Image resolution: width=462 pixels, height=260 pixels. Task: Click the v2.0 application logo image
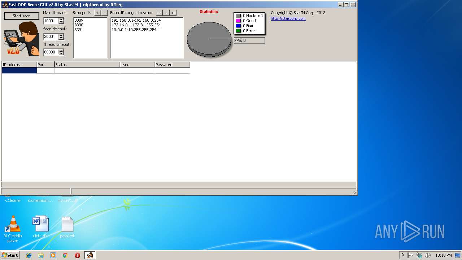[x=22, y=39]
